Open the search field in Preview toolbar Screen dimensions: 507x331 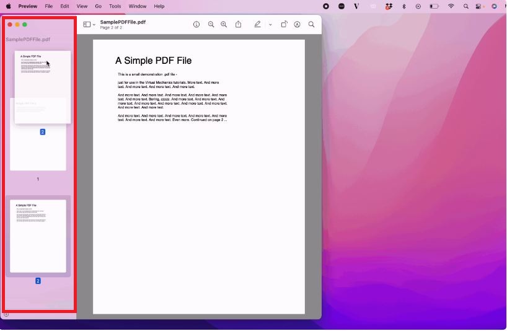click(311, 25)
